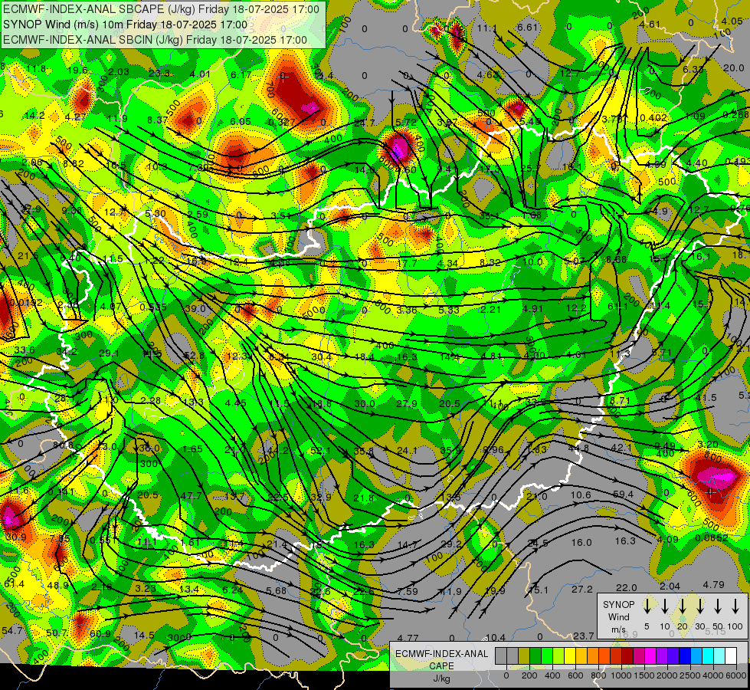Click the 47.7 value on the map

coord(191,496)
